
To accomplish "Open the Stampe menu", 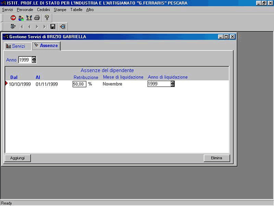I will click(60, 10).
